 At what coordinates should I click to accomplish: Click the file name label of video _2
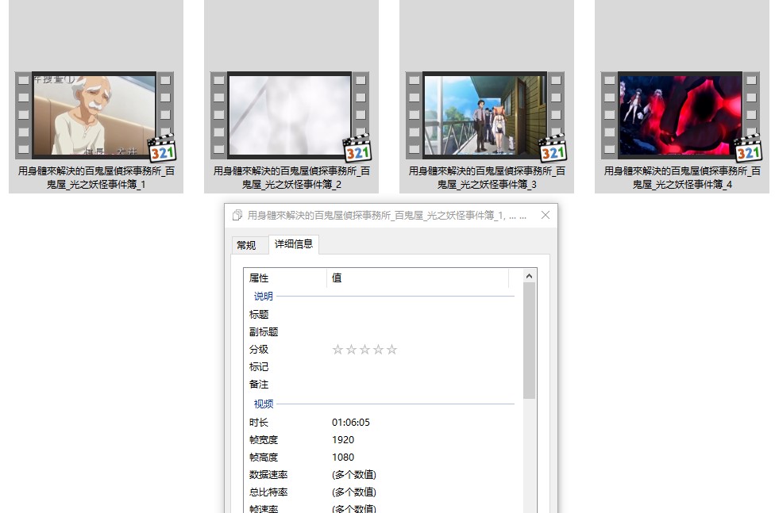click(291, 178)
